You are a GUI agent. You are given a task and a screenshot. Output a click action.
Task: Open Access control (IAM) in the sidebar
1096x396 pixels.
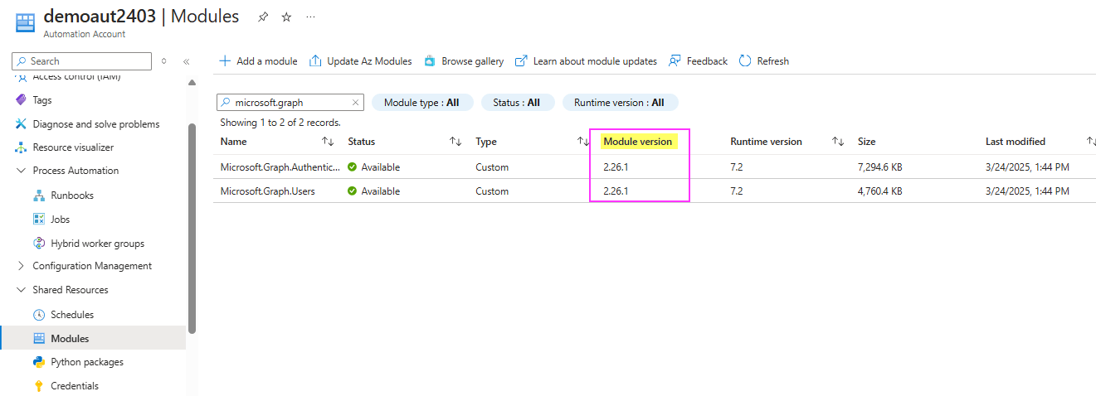point(76,77)
